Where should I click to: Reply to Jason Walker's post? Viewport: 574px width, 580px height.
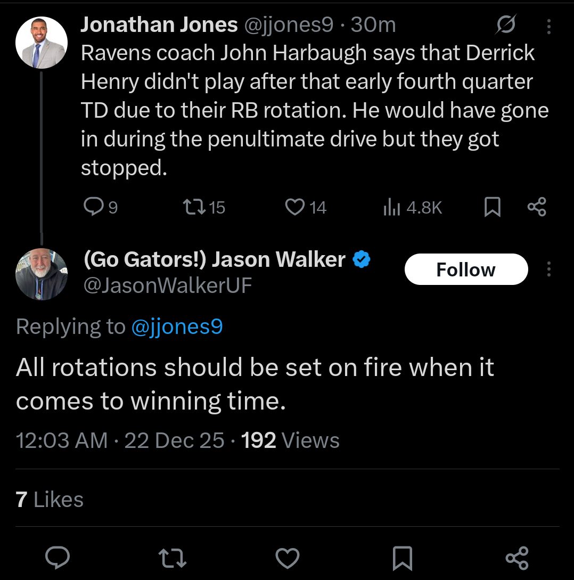point(59,557)
